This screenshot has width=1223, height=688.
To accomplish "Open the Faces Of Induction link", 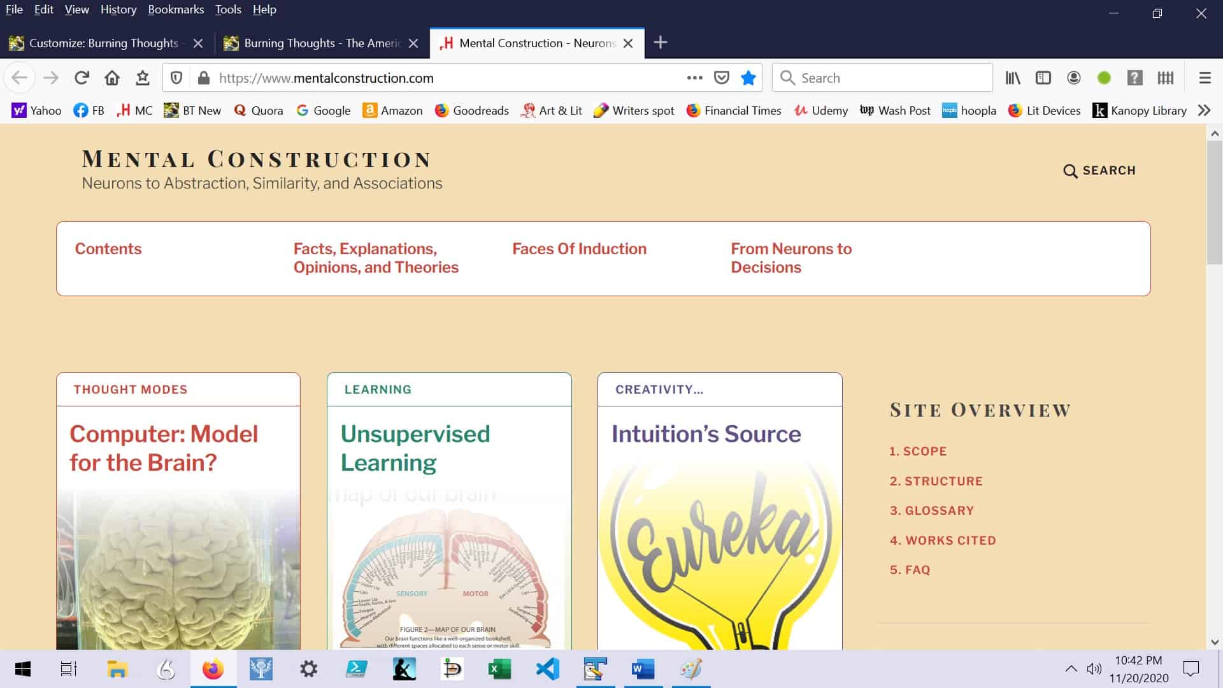I will coord(579,249).
